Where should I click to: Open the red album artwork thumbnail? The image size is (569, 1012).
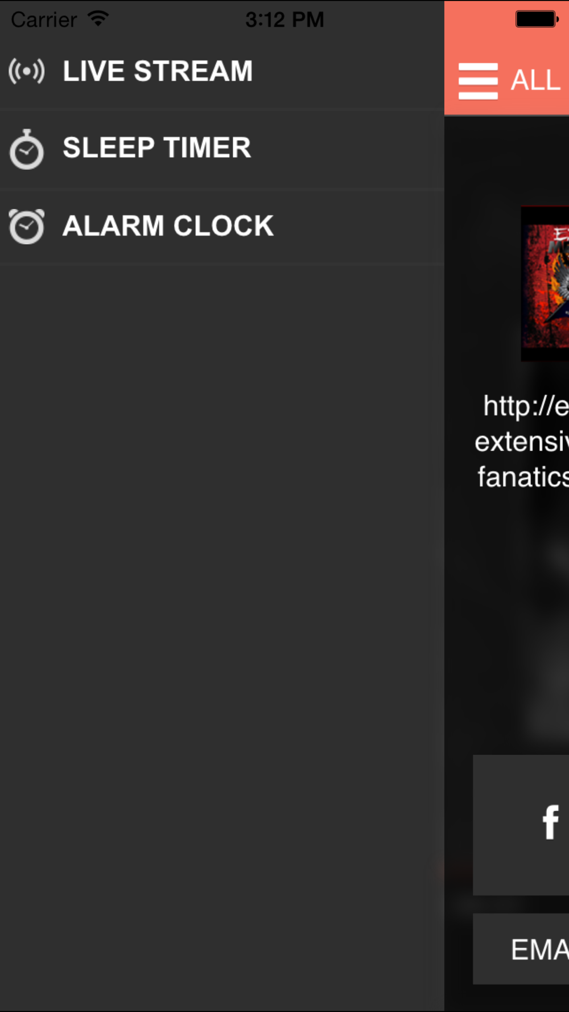(545, 283)
